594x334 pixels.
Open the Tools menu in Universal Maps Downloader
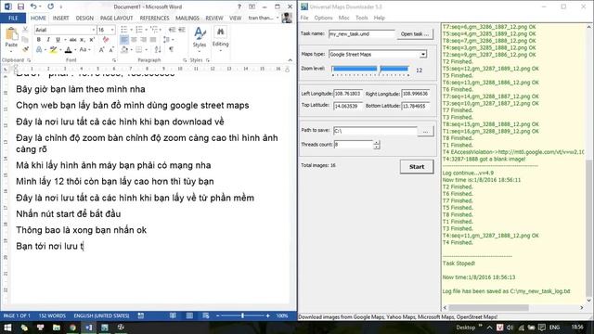[361, 18]
